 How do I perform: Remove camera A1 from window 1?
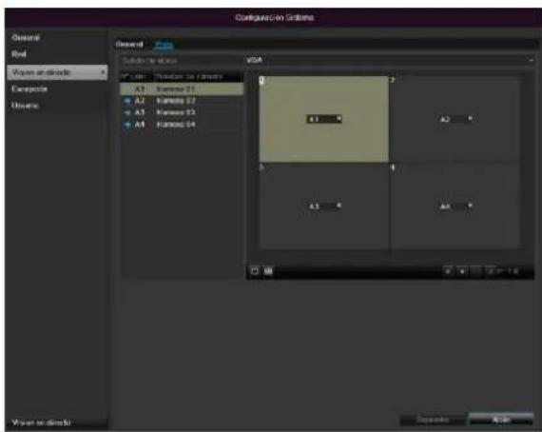pyautogui.click(x=339, y=119)
